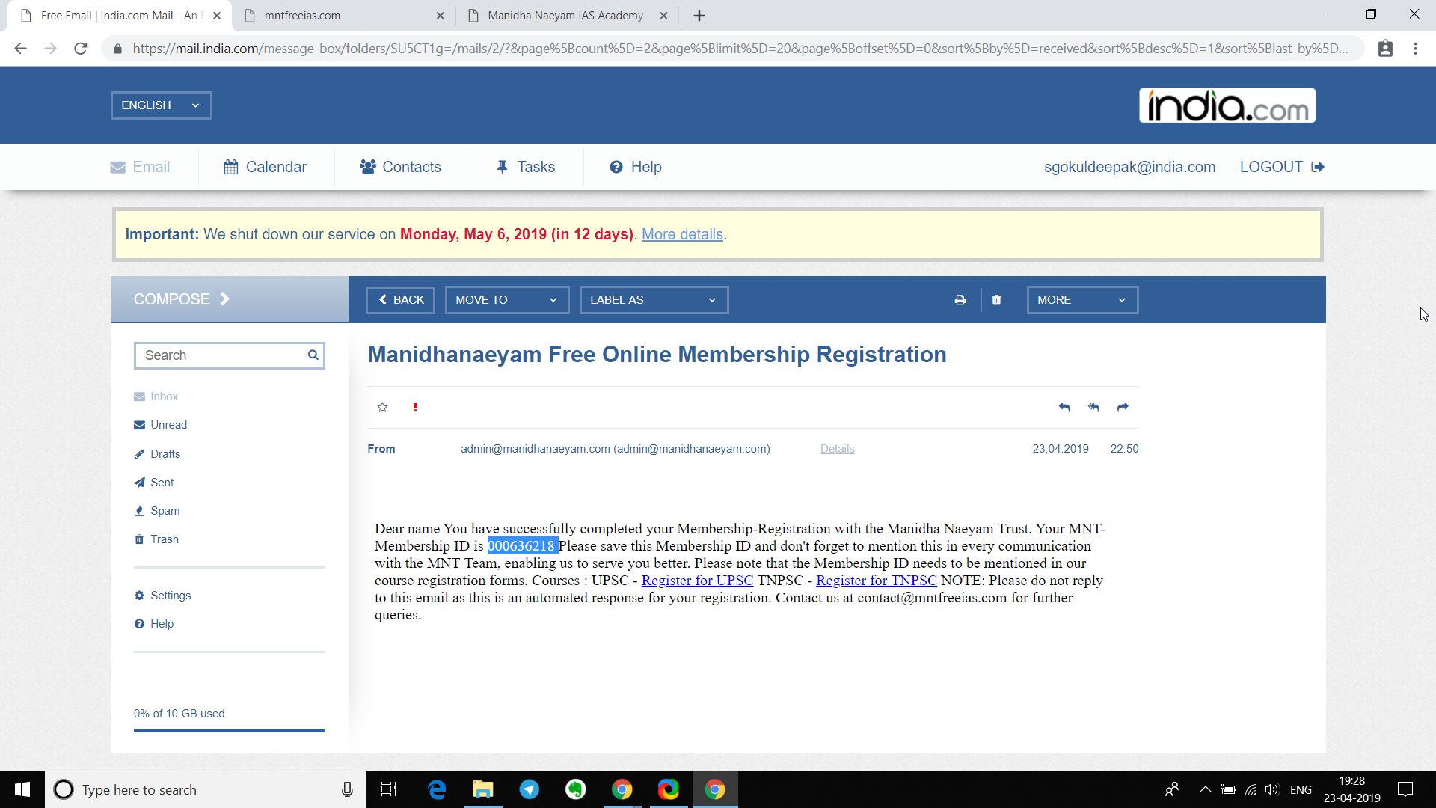Screen dimensions: 1436x808
Task: Open the Details link beside sender
Action: (x=837, y=449)
